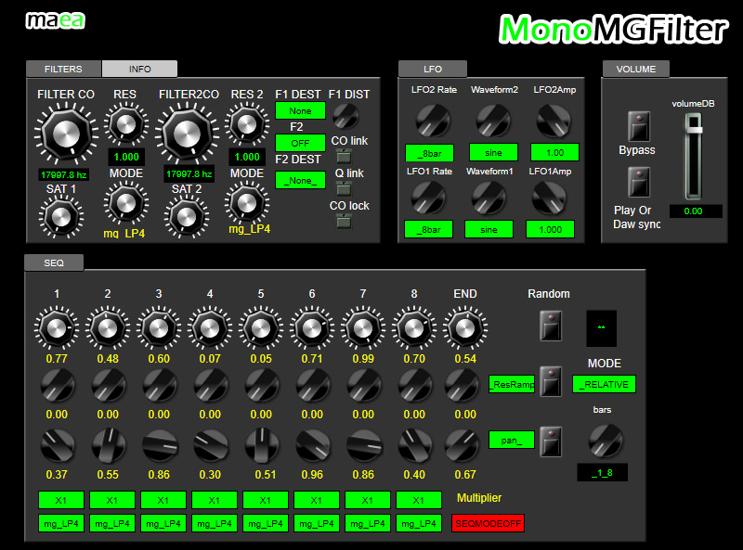Screen dimensions: 743x550
Task: Click the LFO2Amp 1.00 value field
Action: 554,152
